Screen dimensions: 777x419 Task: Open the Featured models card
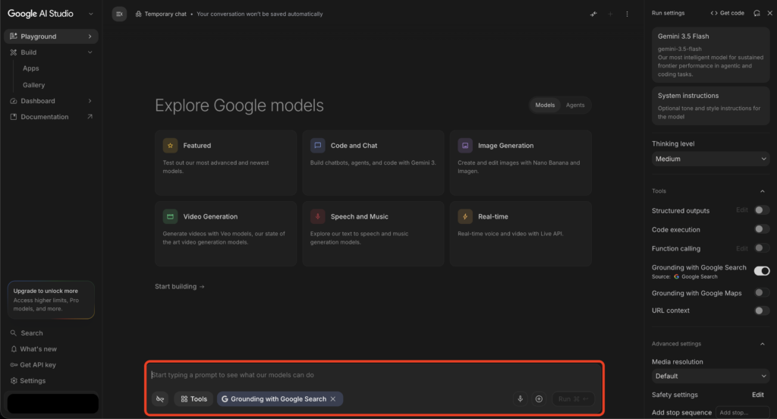pos(225,162)
